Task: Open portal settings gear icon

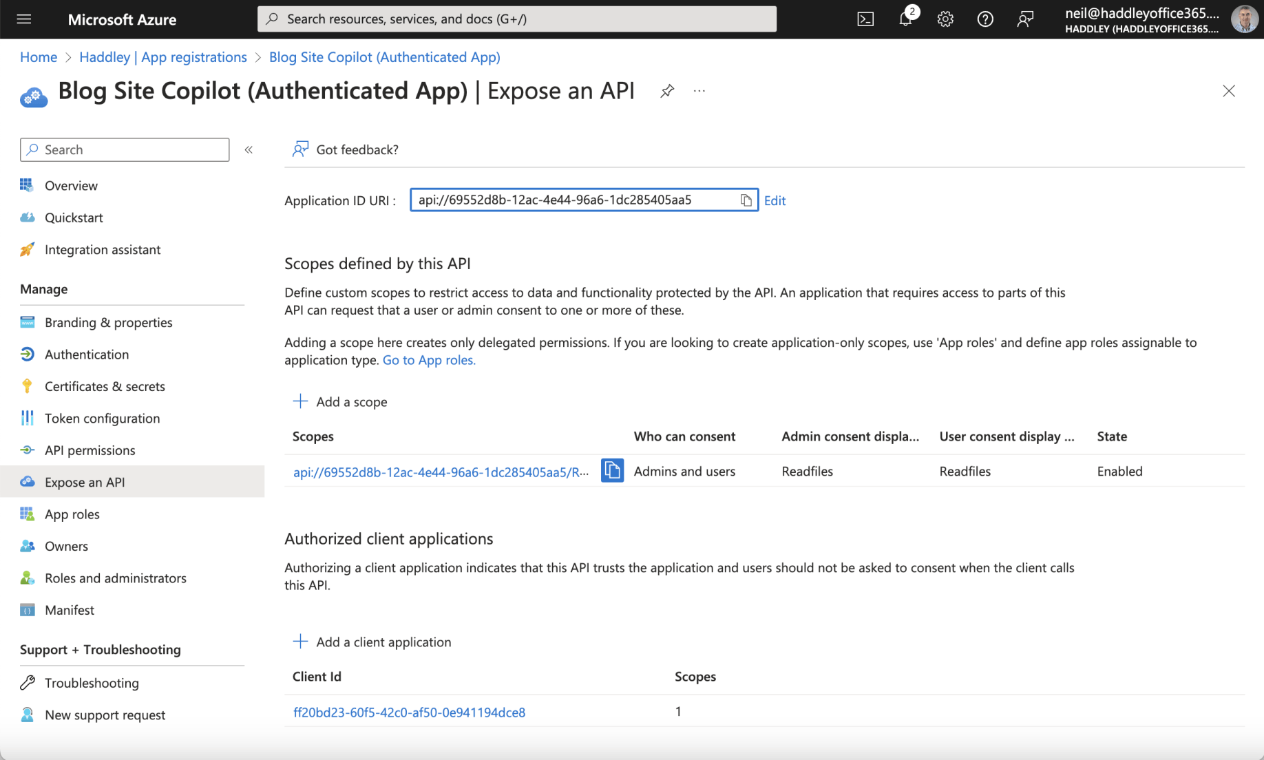Action: pyautogui.click(x=945, y=19)
